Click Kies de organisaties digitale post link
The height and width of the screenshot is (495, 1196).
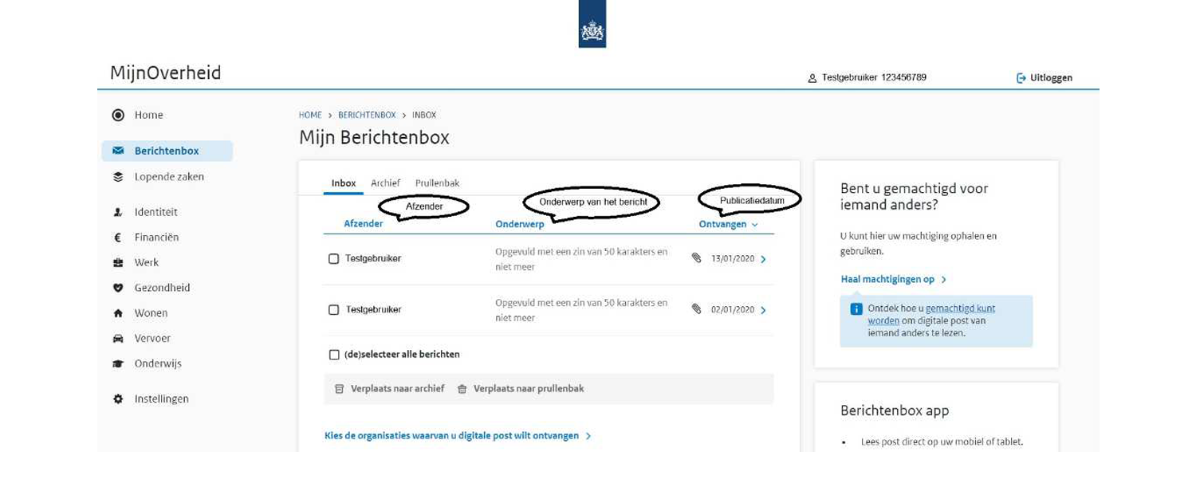451,436
